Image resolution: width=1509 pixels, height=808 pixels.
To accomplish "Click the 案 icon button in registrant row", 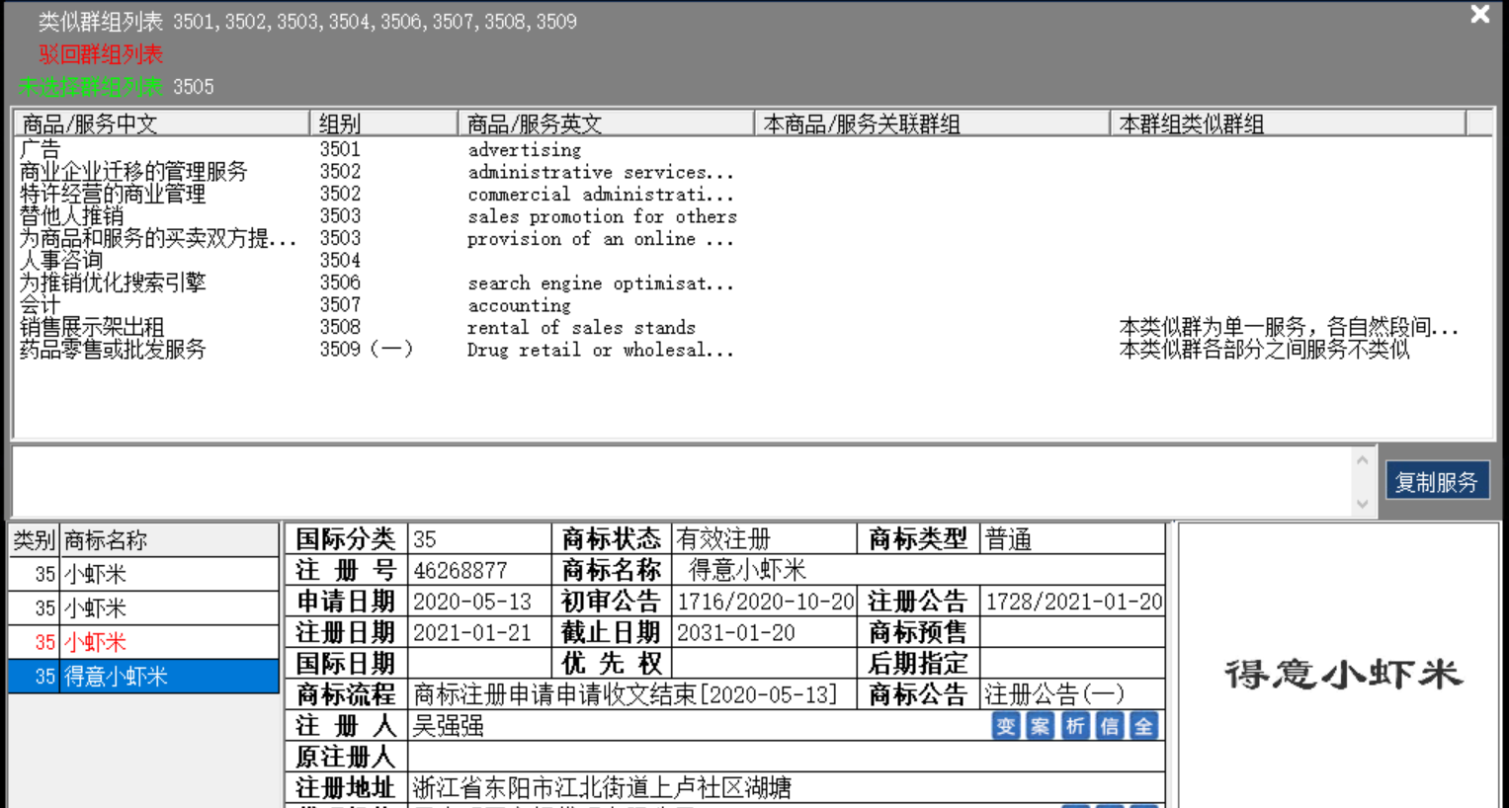I will [x=1041, y=727].
